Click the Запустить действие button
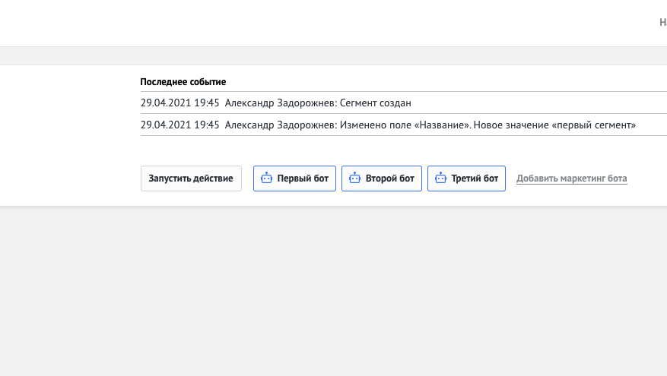The width and height of the screenshot is (667, 376). coord(191,179)
